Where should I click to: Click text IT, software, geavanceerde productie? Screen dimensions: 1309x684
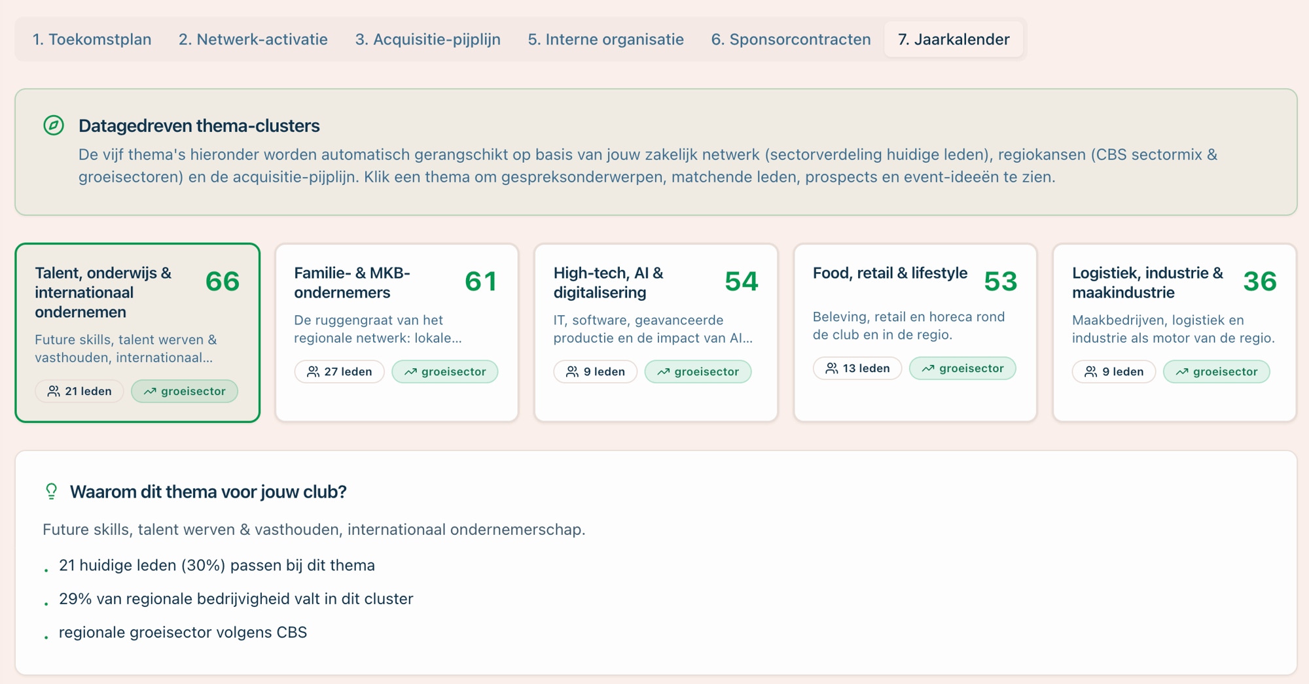[653, 329]
